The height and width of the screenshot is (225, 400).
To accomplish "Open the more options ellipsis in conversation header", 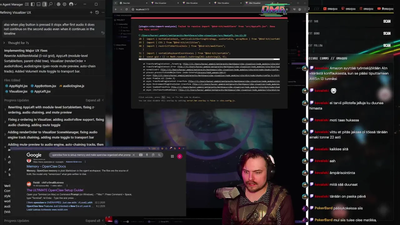I will (103, 12).
